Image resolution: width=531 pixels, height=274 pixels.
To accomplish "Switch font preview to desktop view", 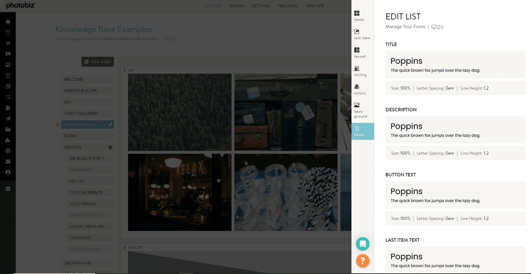I will [x=433, y=26].
